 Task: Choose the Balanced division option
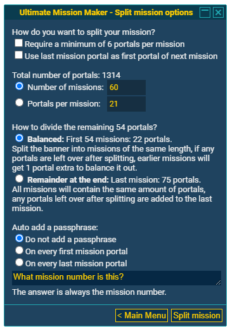point(20,138)
